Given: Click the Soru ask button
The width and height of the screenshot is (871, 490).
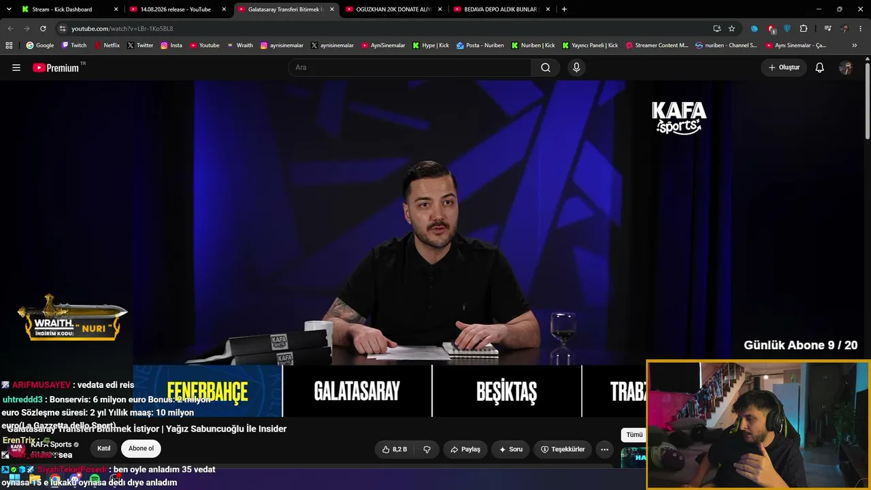Looking at the screenshot, I should (511, 449).
